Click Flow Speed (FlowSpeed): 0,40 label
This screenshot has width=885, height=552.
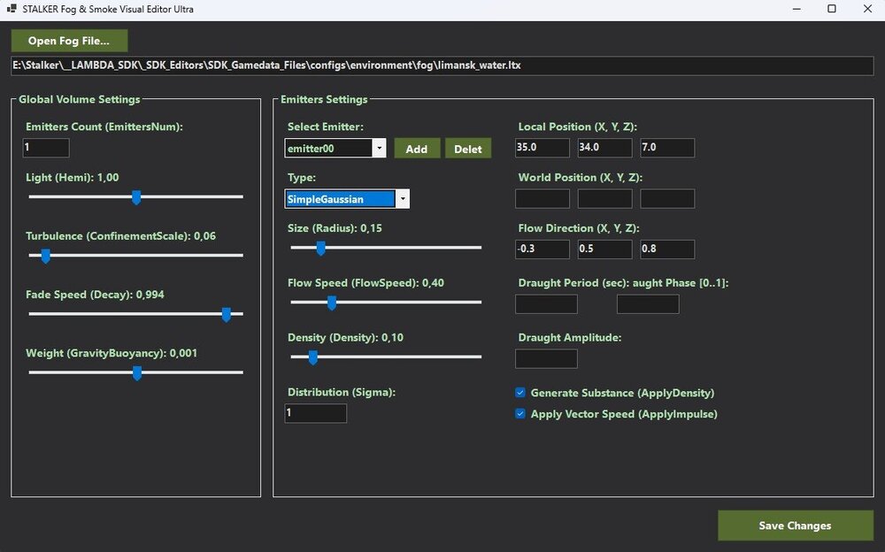[366, 283]
